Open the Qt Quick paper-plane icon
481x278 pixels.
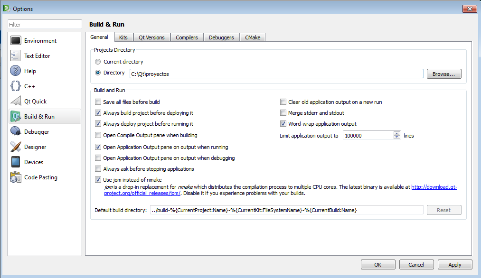pos(16,101)
